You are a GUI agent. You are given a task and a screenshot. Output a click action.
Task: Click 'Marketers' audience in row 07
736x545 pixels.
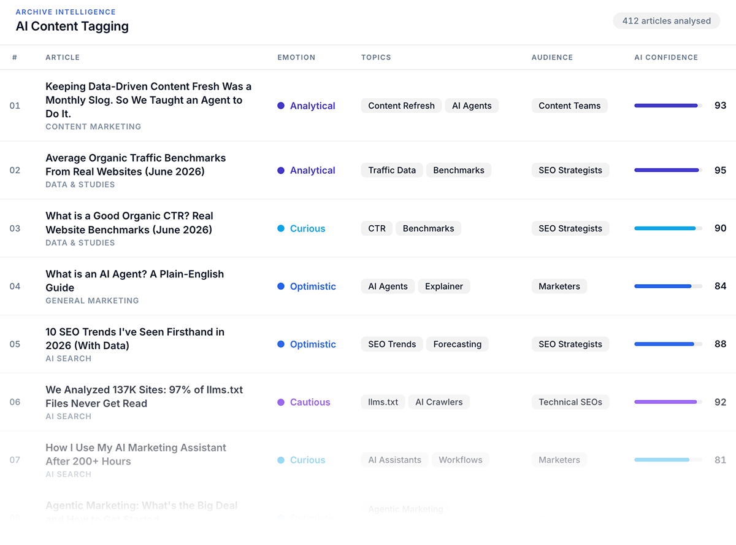[559, 460]
